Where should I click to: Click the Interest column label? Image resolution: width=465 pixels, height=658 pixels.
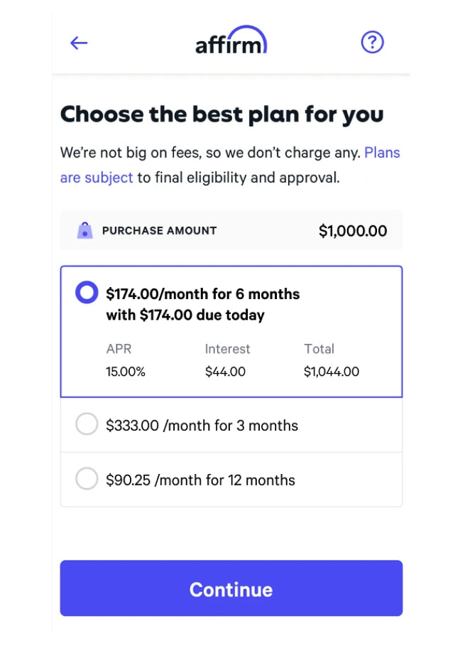[227, 349]
